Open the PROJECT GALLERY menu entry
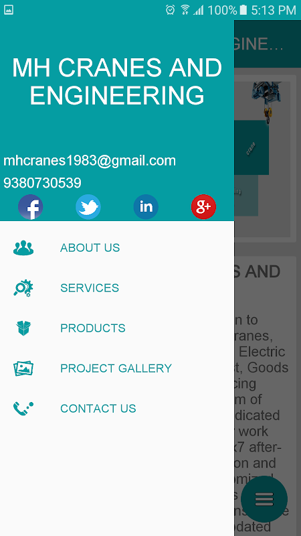Viewport: 301px width, 536px height. [117, 368]
